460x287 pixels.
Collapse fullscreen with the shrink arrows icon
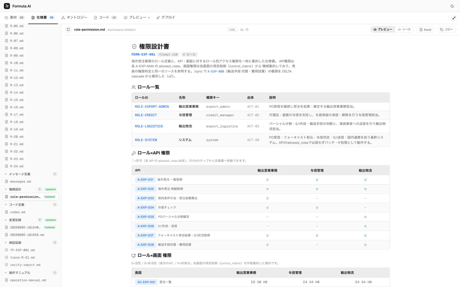454,18
